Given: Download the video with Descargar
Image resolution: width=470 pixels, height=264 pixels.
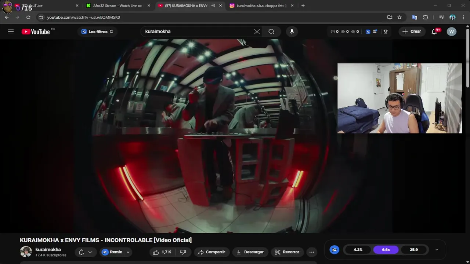Looking at the screenshot, I should pos(250,252).
